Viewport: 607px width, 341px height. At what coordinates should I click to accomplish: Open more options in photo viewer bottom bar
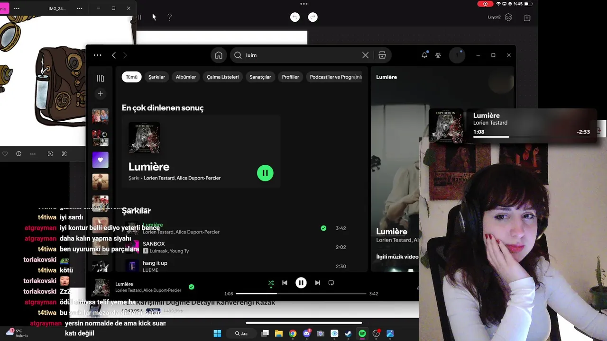(33, 154)
